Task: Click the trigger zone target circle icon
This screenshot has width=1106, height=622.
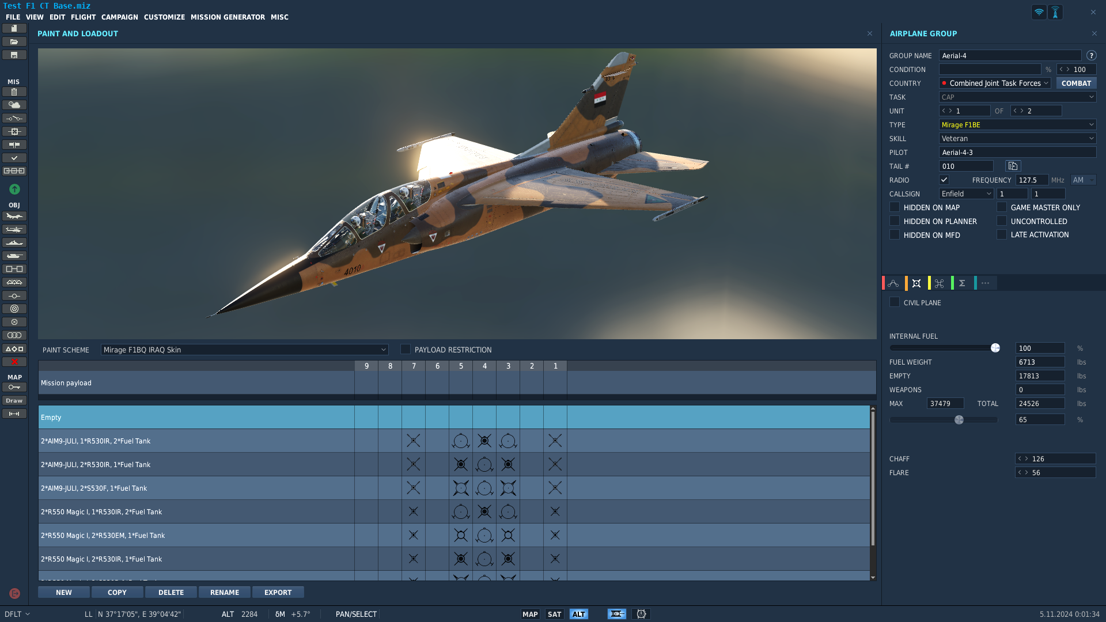Action: coord(14,309)
